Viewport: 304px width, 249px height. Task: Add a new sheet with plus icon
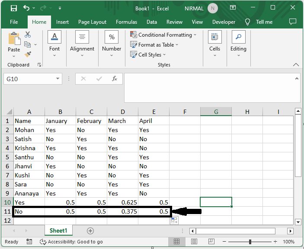pyautogui.click(x=90, y=231)
